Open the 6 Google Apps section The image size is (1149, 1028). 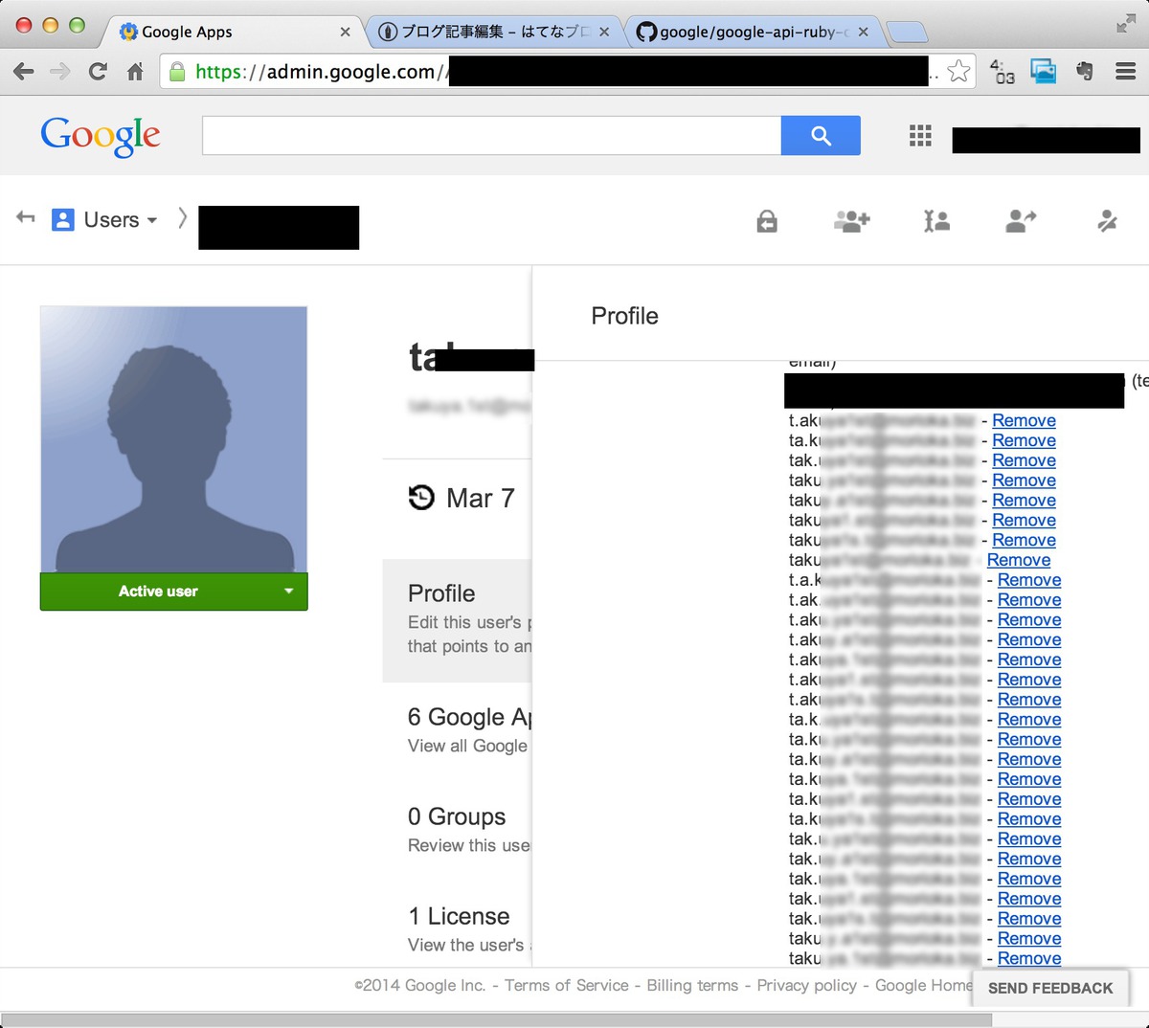[469, 730]
